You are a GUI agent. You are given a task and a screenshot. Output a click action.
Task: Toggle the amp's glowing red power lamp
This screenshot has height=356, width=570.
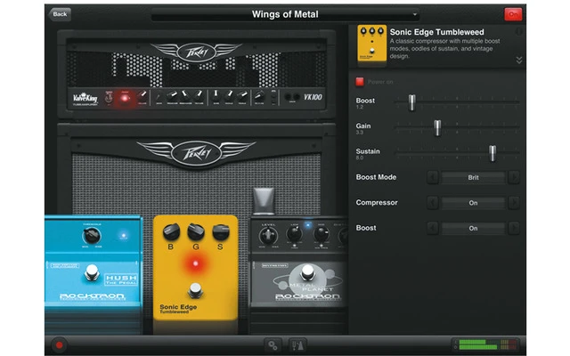pyautogui.click(x=125, y=98)
